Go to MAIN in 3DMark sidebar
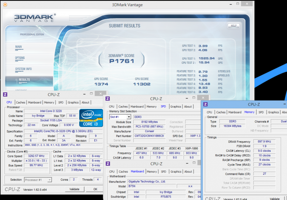The height and width of the screenshot is (200, 287). 19,47
